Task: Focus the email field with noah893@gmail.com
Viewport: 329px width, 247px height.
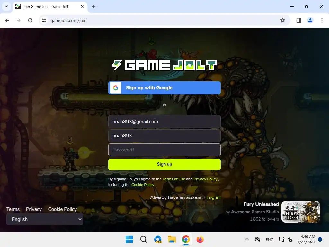Action: point(164,122)
